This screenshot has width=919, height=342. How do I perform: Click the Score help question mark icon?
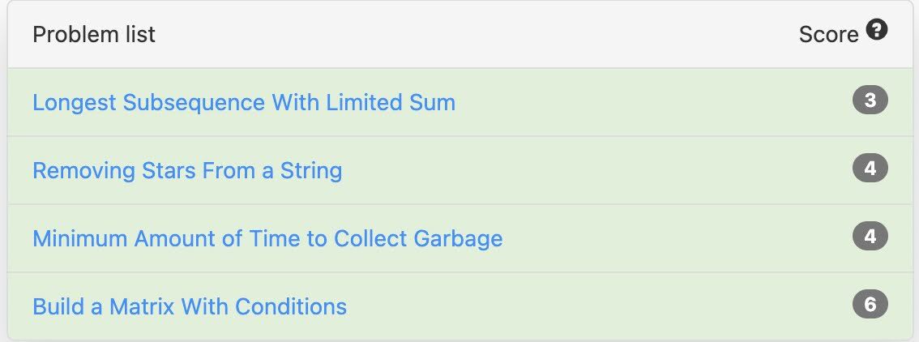877,29
